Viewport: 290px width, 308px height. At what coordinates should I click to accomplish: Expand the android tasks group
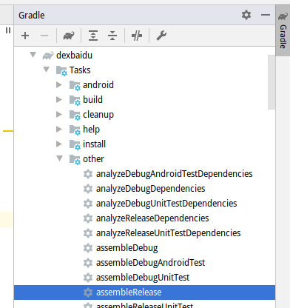point(59,85)
